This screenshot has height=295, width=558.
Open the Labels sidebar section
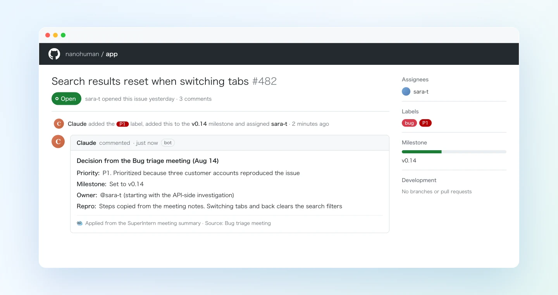(x=410, y=111)
